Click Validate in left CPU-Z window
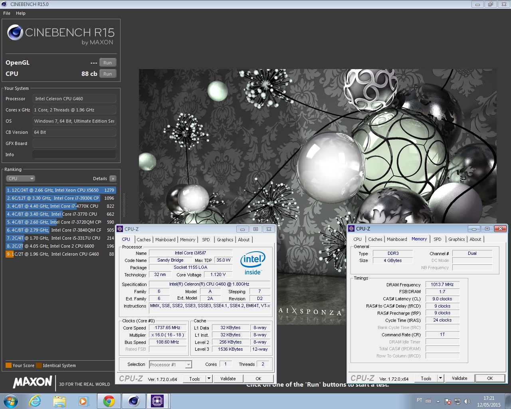511x409 pixels. [x=228, y=379]
